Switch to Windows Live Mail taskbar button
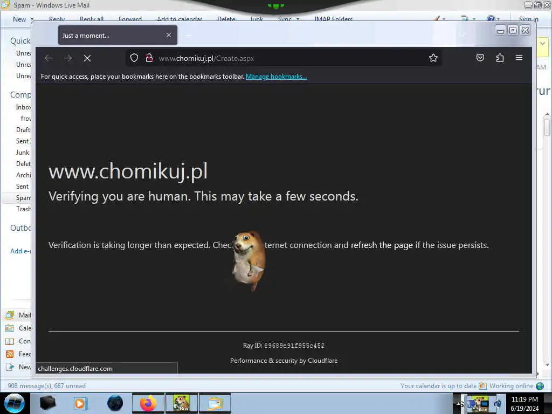This screenshot has width=552, height=414. (215, 403)
